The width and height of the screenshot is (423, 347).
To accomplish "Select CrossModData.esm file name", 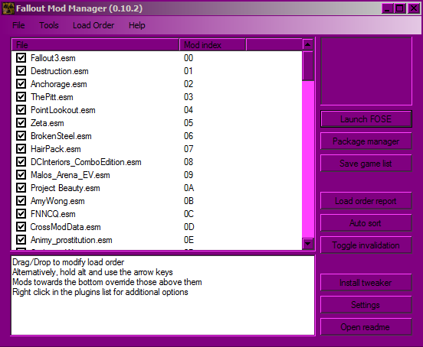I will pos(65,227).
